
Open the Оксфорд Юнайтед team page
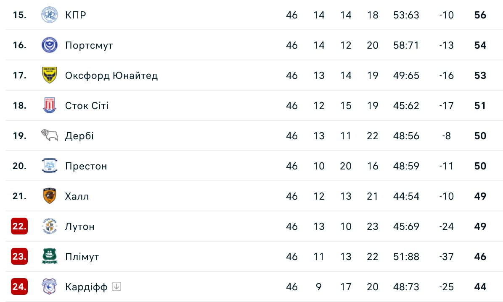(111, 75)
